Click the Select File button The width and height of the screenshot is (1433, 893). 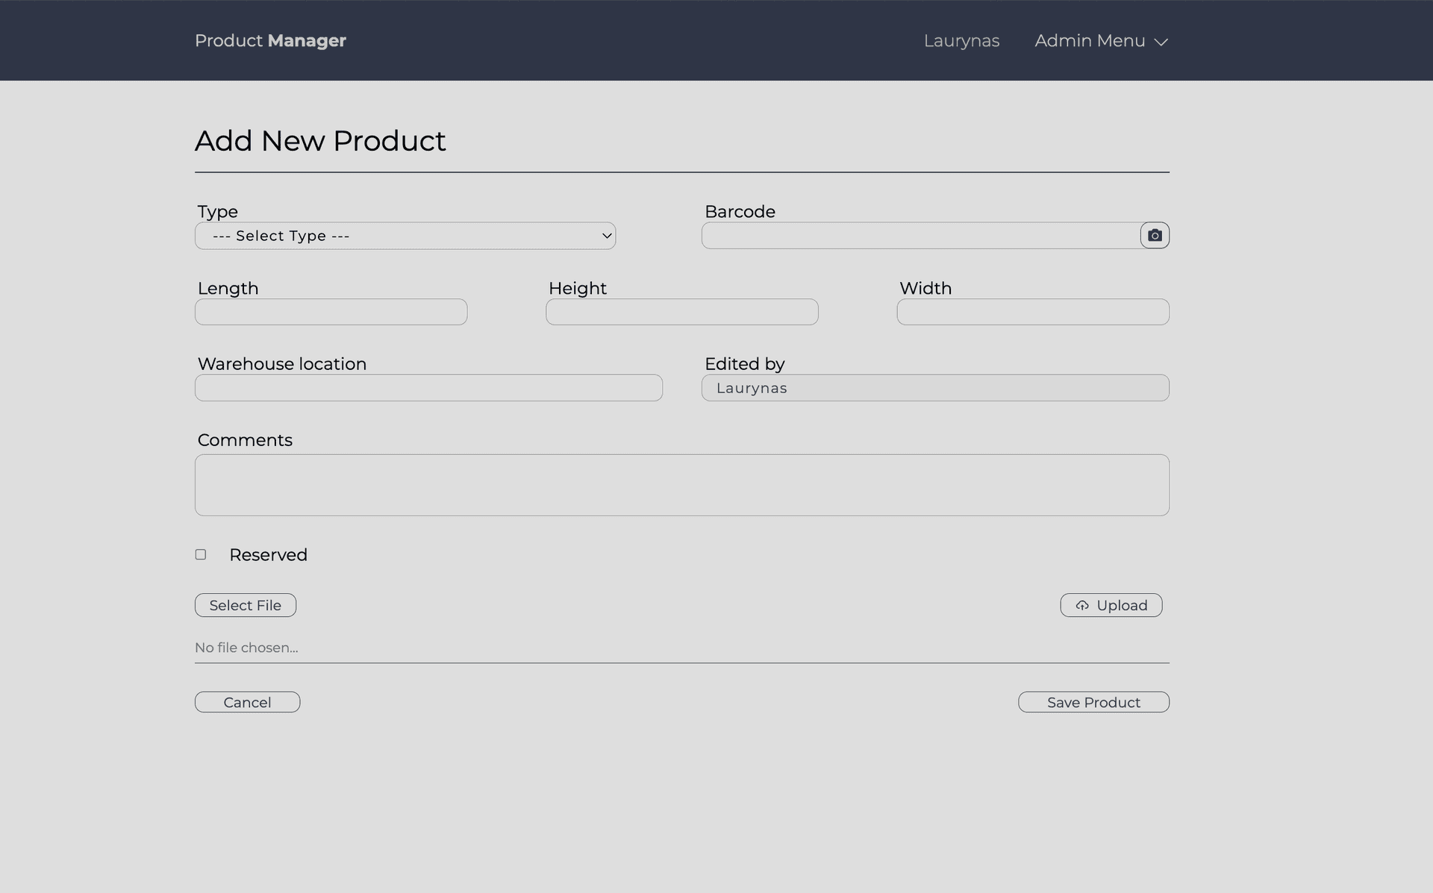point(246,605)
